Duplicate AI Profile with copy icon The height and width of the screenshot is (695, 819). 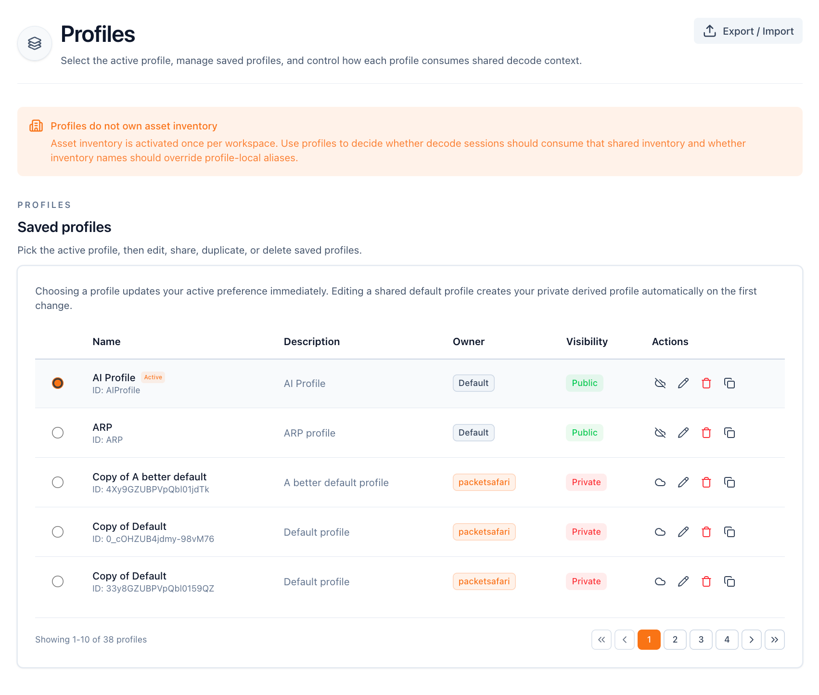coord(729,383)
